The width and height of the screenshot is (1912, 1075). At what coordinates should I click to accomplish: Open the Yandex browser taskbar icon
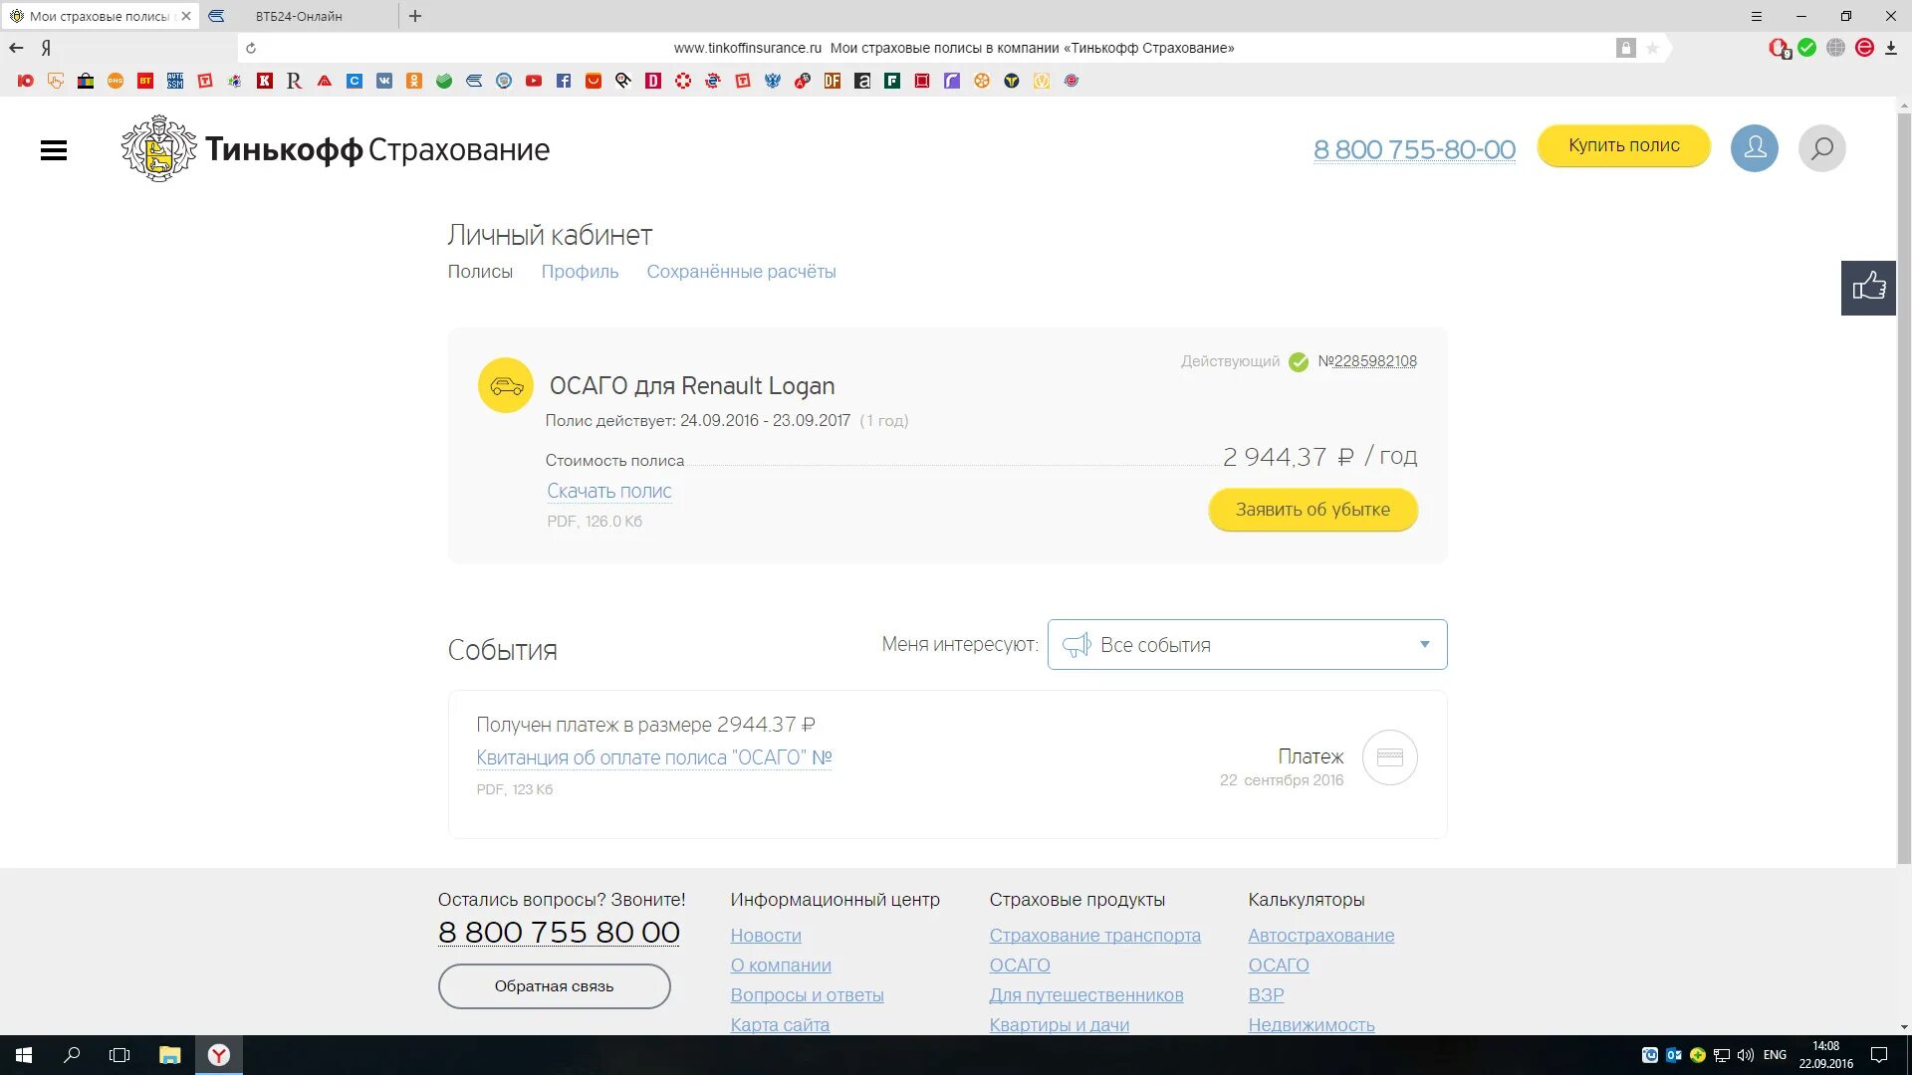pyautogui.click(x=219, y=1055)
